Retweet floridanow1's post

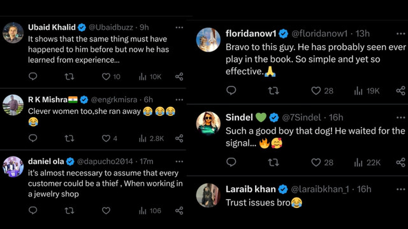click(x=273, y=90)
